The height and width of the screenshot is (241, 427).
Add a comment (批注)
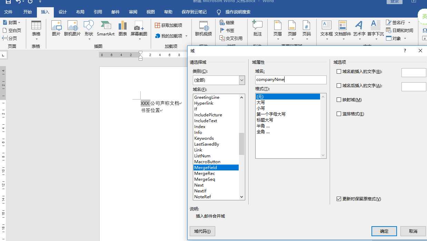pos(257,29)
